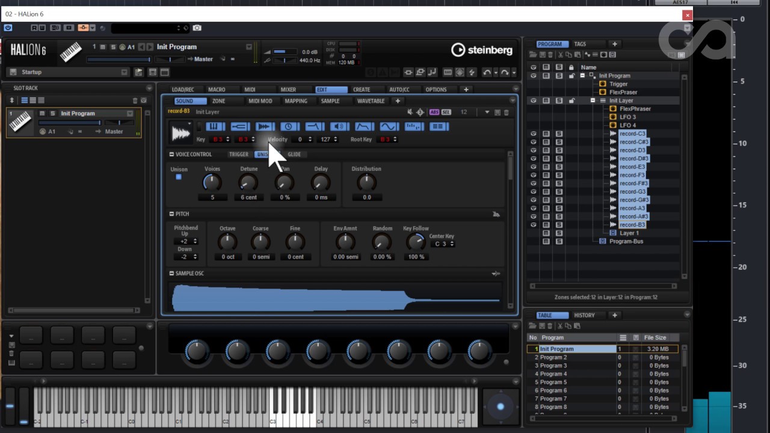Toggle the Unison checkbox

tap(179, 177)
